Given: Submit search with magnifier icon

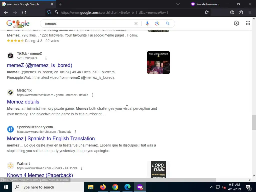Looking at the screenshot, I should tap(167, 23).
